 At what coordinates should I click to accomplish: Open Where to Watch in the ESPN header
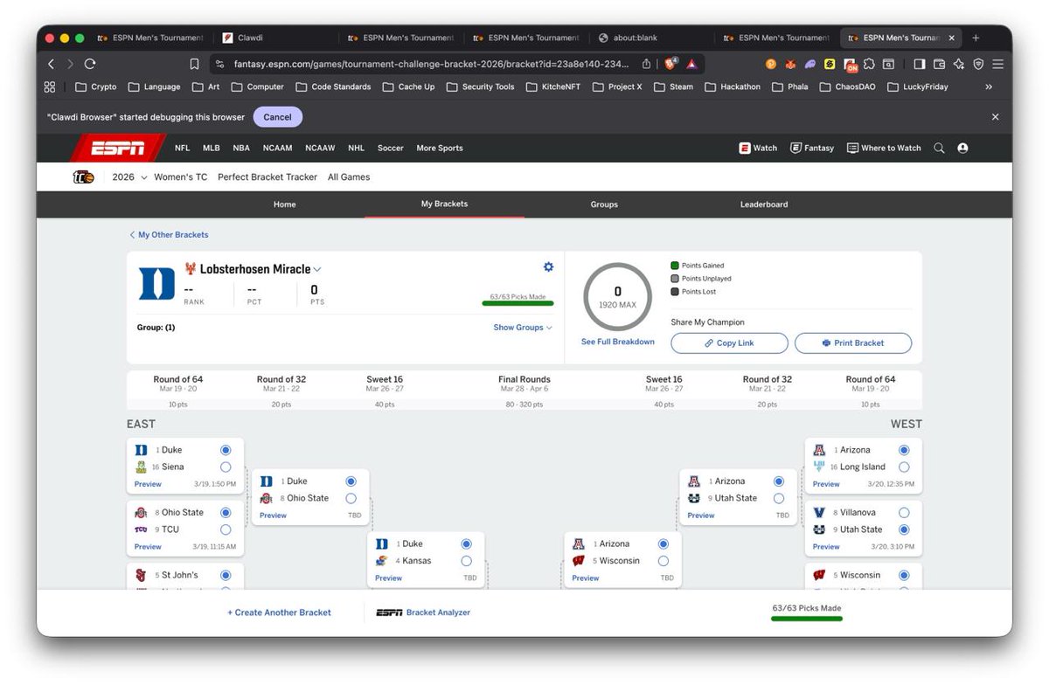[x=884, y=148]
